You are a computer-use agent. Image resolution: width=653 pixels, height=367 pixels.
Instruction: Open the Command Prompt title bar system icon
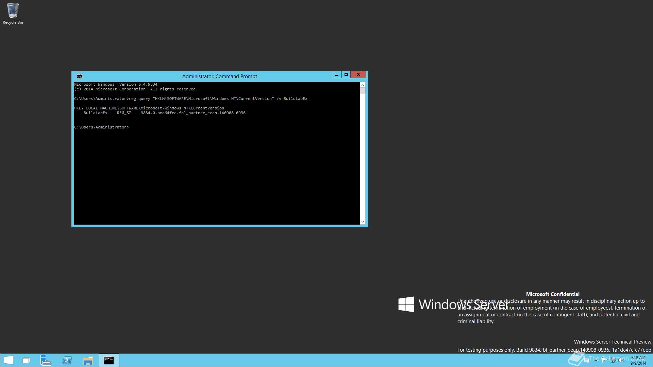coord(79,76)
